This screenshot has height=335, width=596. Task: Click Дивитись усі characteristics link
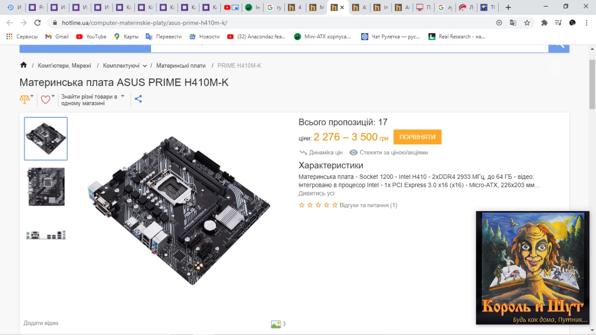pos(316,193)
